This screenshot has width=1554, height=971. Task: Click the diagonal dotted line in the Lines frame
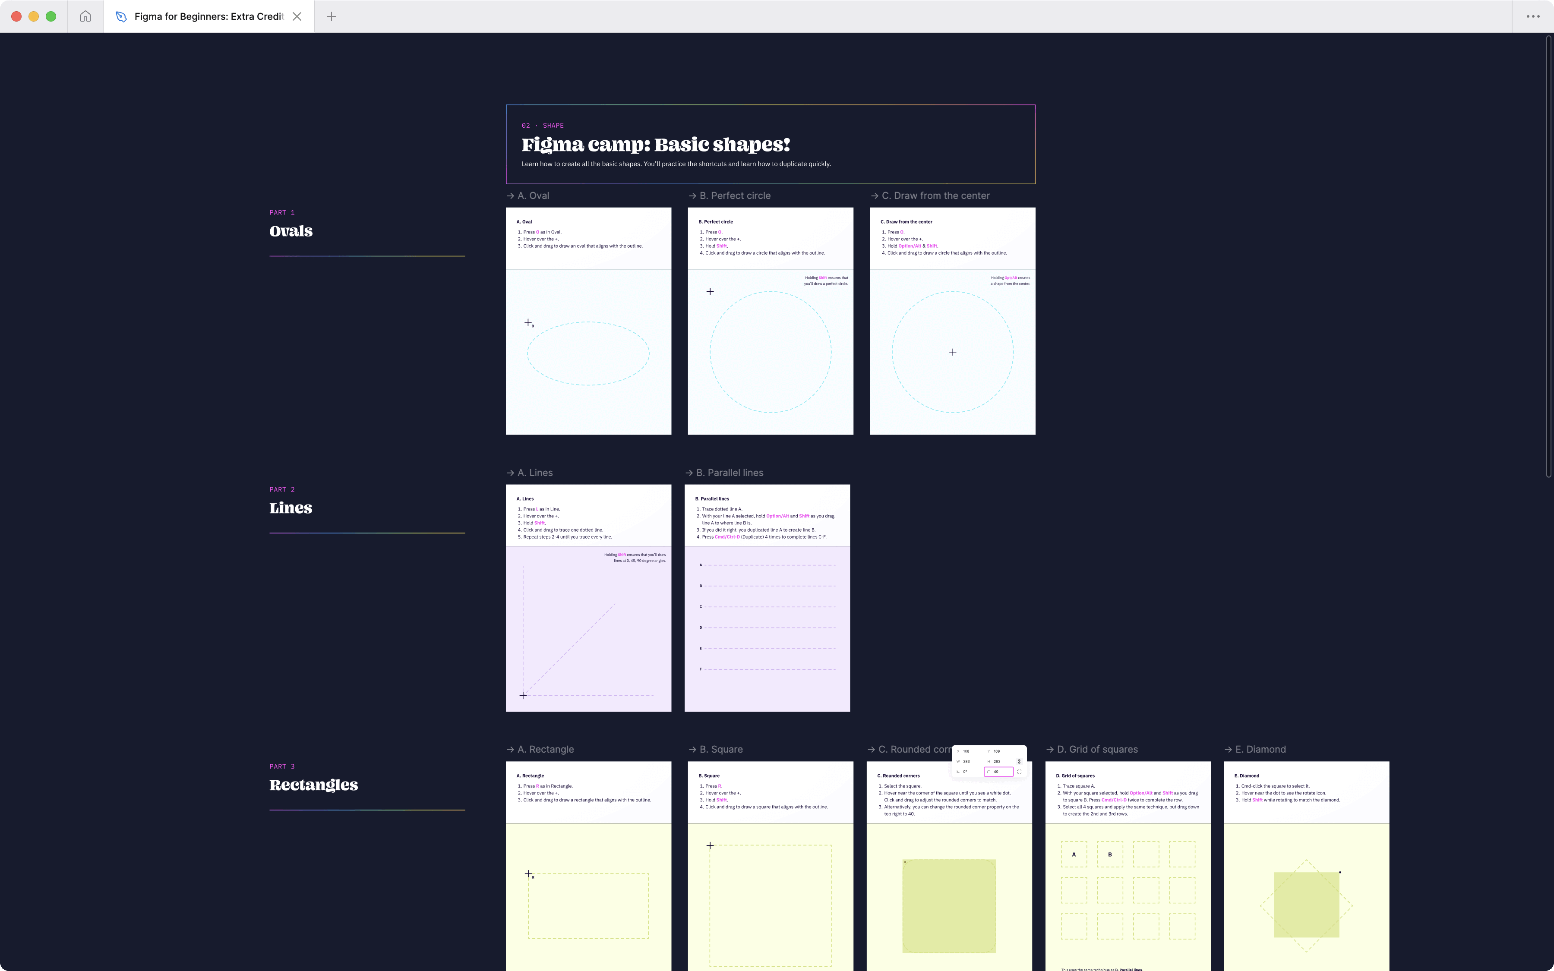tap(570, 649)
